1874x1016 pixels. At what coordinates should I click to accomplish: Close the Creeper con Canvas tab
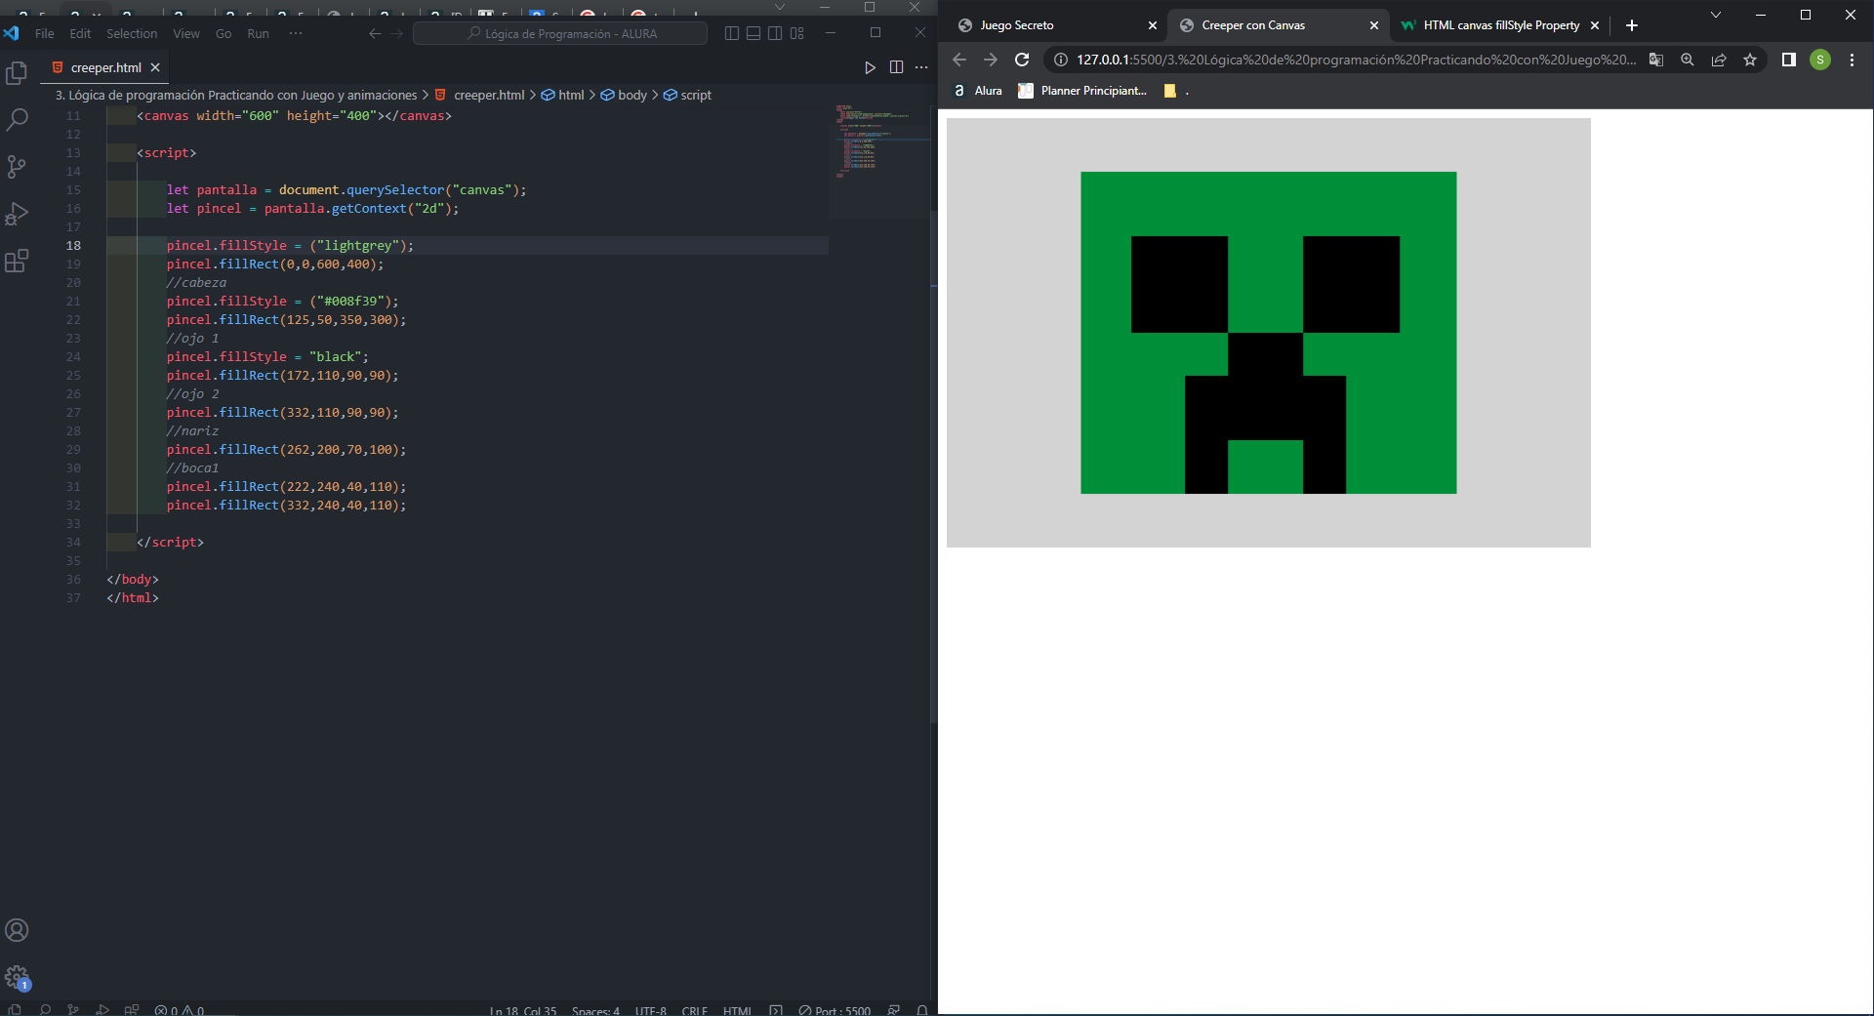click(x=1374, y=25)
